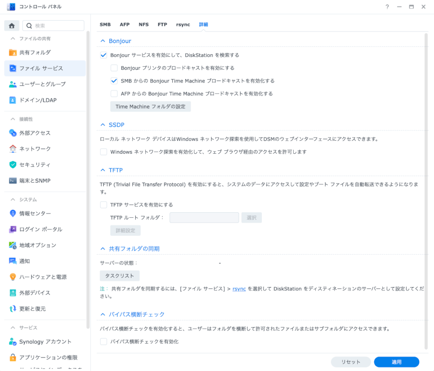
Task: Click the 適用 apply button
Action: [396, 362]
